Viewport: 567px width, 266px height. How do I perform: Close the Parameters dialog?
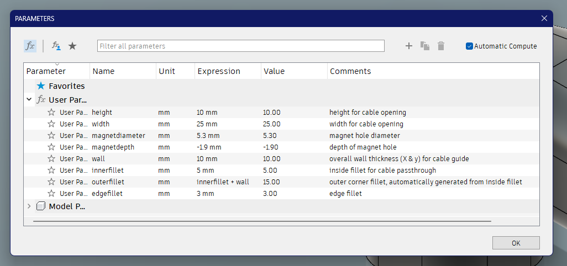coord(544,18)
